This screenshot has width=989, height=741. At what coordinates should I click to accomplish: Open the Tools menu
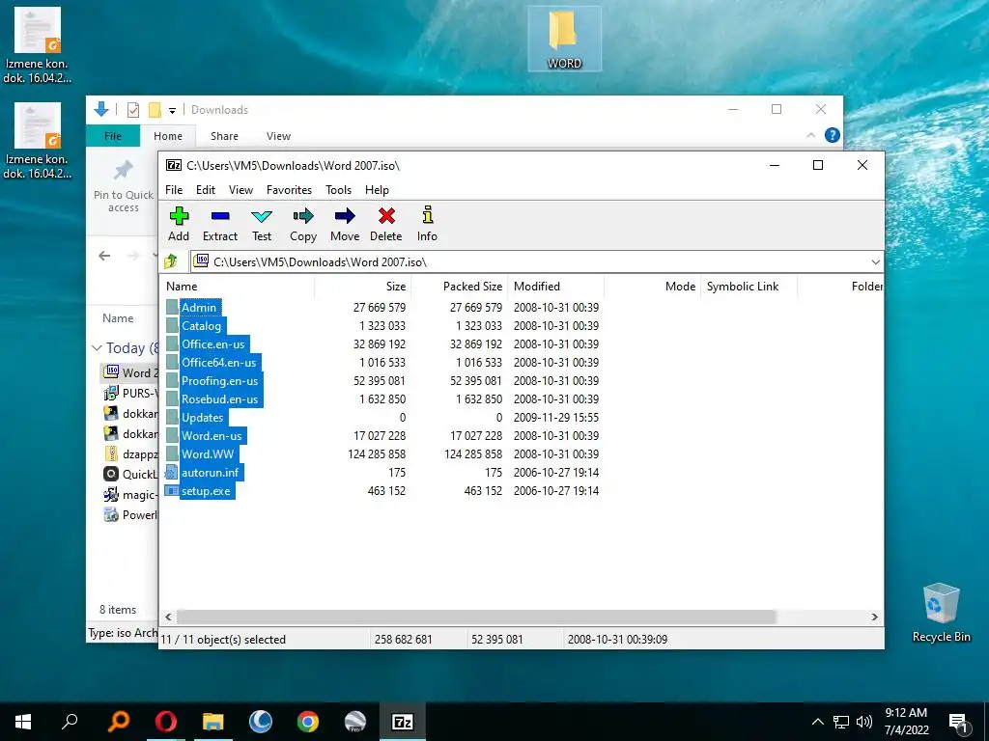pyautogui.click(x=339, y=190)
